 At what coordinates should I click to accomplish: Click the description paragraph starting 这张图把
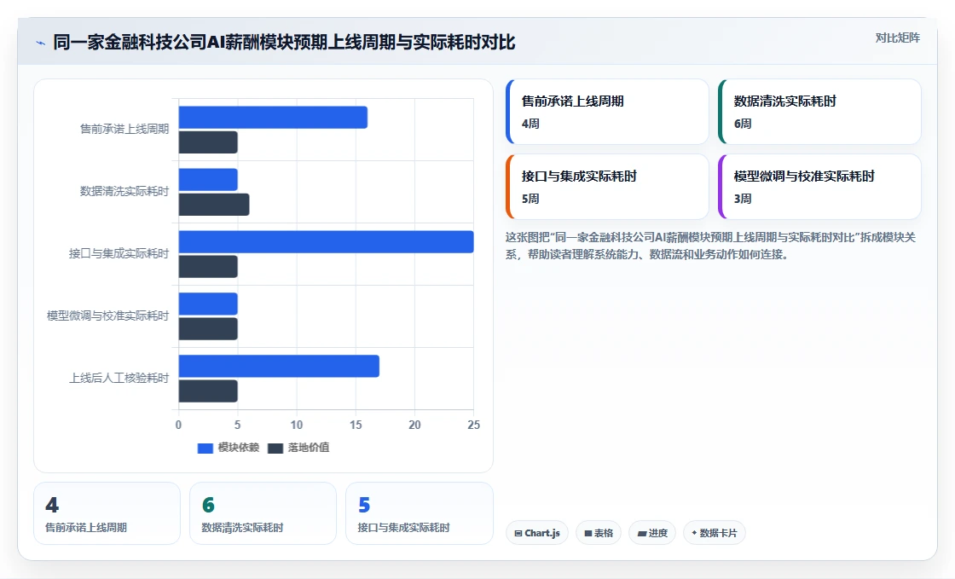click(x=710, y=246)
